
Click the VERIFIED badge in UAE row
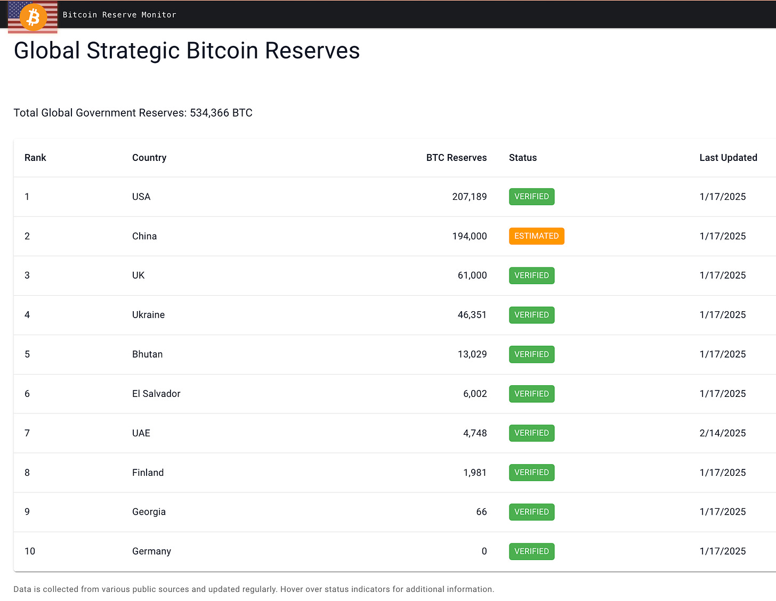(x=531, y=433)
